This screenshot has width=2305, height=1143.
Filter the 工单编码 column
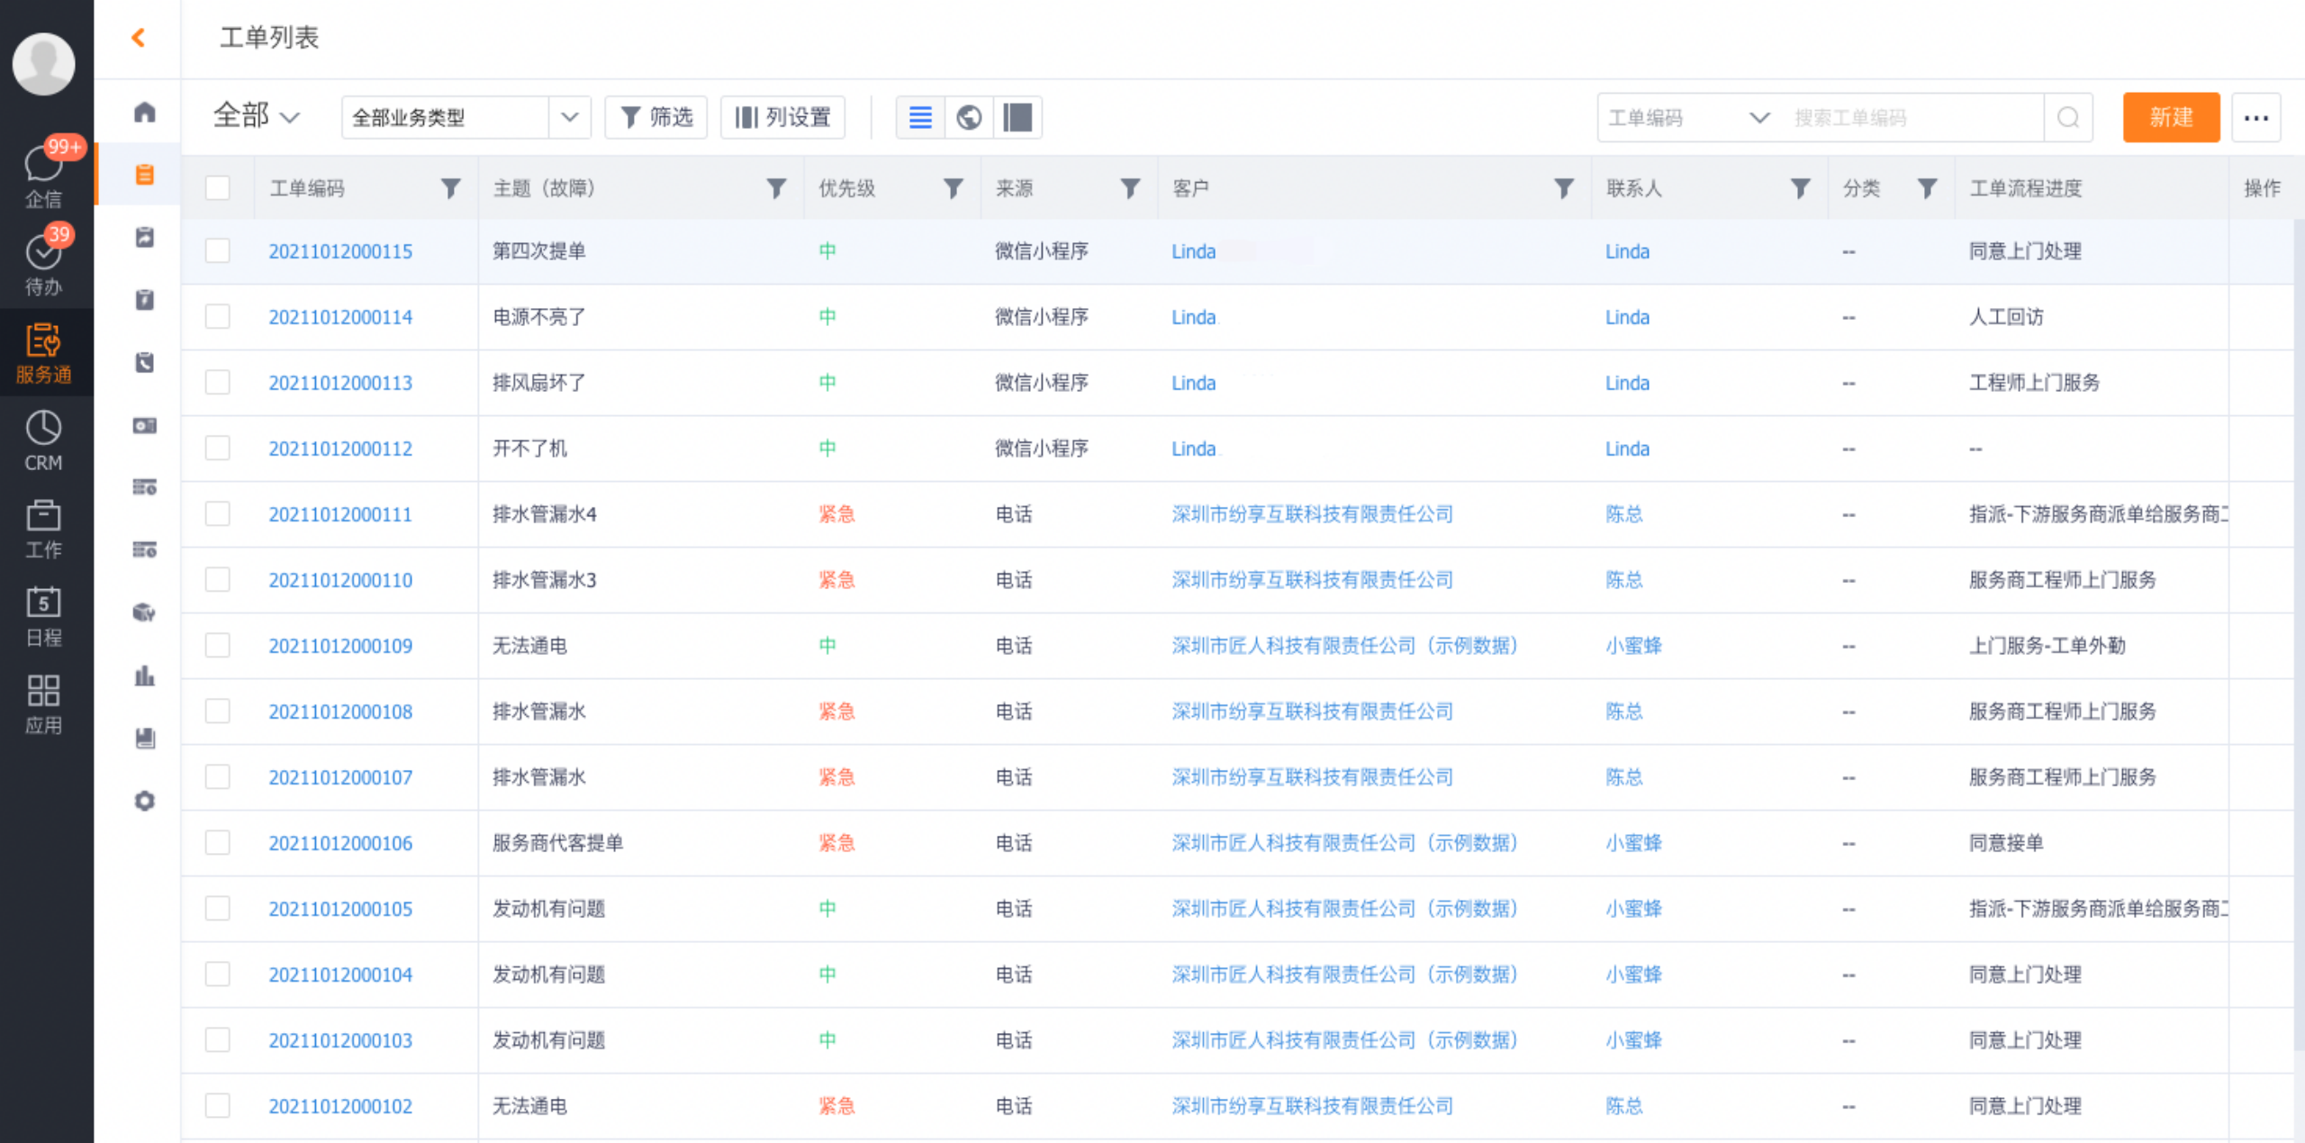tap(450, 187)
